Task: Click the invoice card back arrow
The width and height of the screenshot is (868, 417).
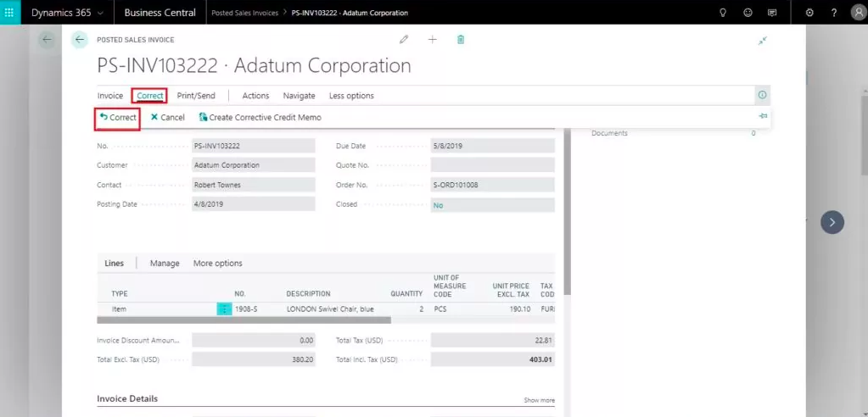Action: (x=80, y=39)
